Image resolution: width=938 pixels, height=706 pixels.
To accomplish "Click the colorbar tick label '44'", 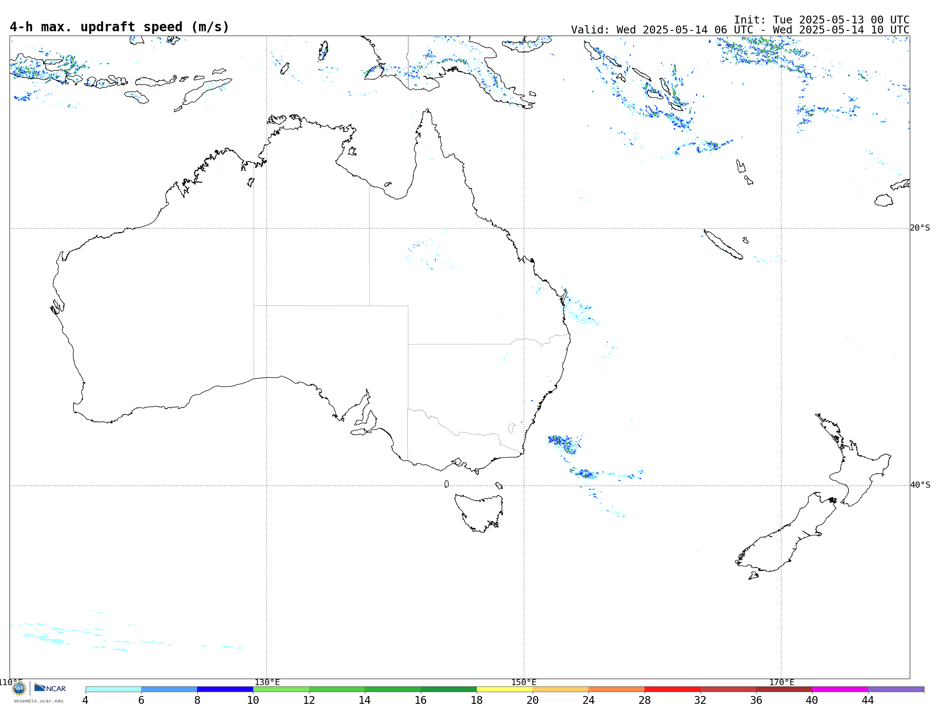I will pos(868,700).
